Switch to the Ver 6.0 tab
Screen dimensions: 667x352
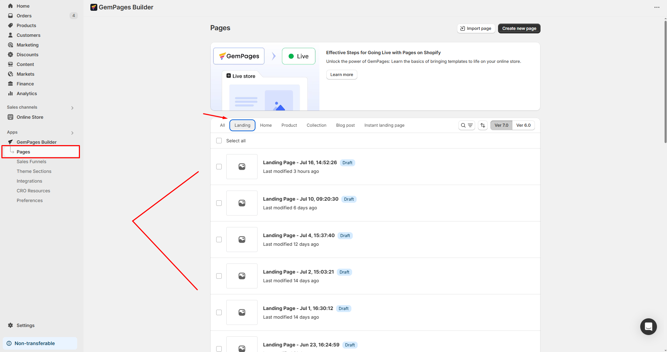coord(523,125)
